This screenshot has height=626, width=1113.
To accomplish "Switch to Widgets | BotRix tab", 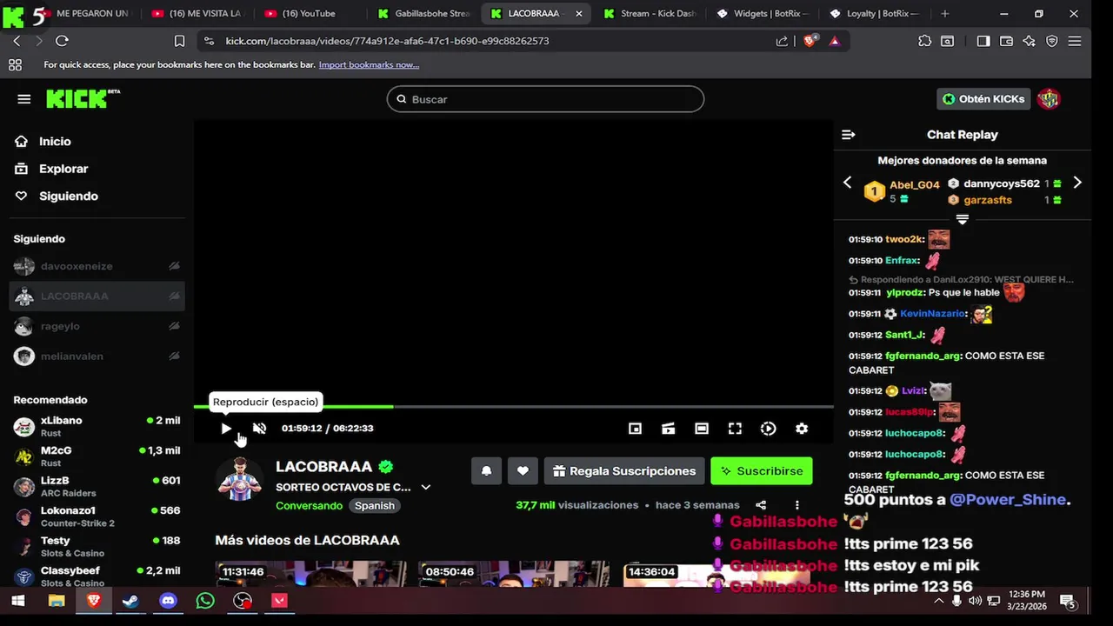I will click(762, 14).
